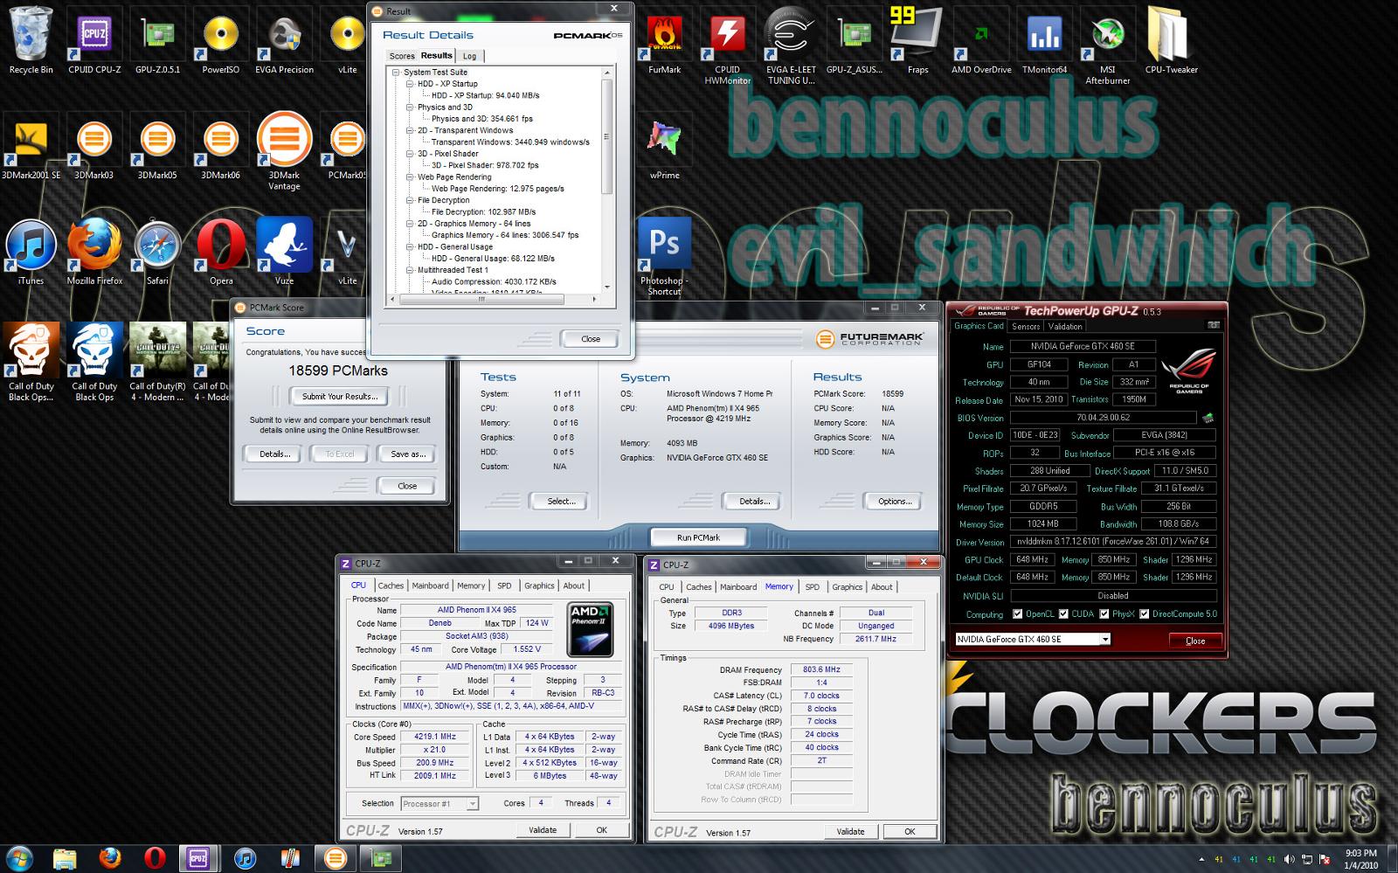Open GPU-Z.0.5.1 desktop shortcut
Image resolution: width=1398 pixels, height=873 pixels.
pos(157,42)
